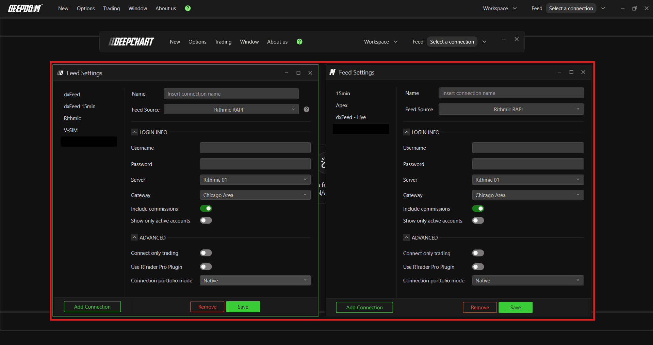This screenshot has height=345, width=653.
Task: Minimize the DeepChart toolbar window
Action: (504, 39)
